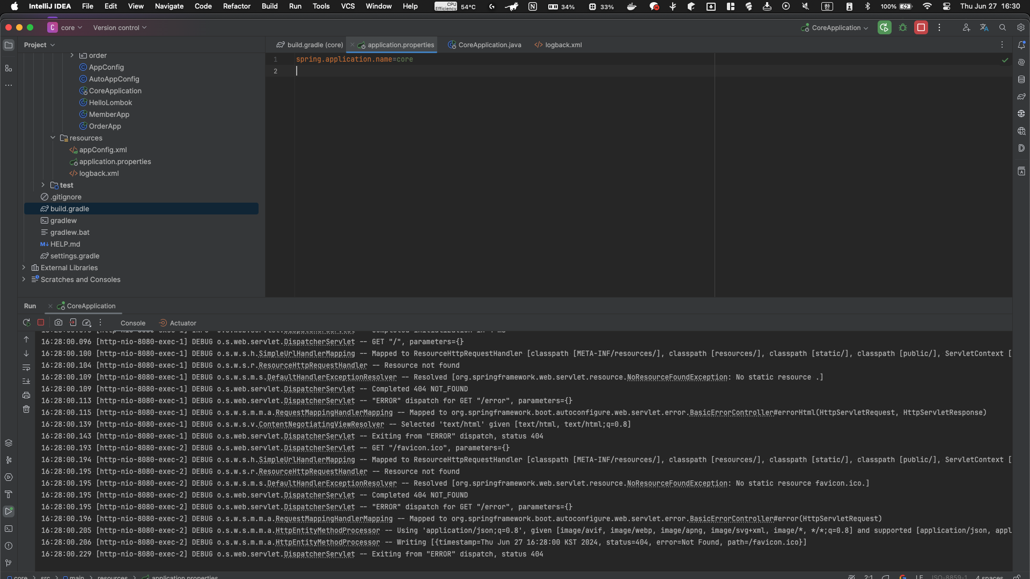
Task: Click the Bluetooth menu bar icon
Action: (x=867, y=6)
